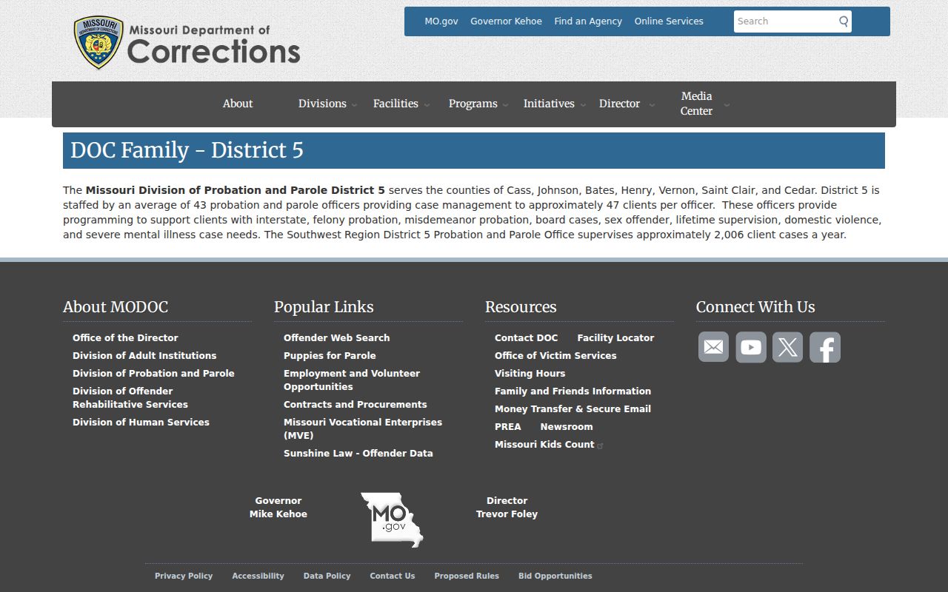
Task: Open the Visiting Hours link
Action: tap(530, 373)
